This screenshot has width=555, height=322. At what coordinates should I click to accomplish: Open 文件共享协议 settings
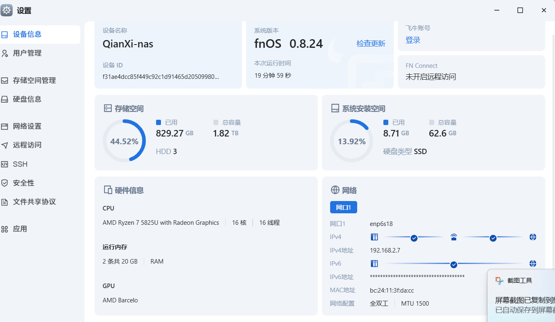40,202
